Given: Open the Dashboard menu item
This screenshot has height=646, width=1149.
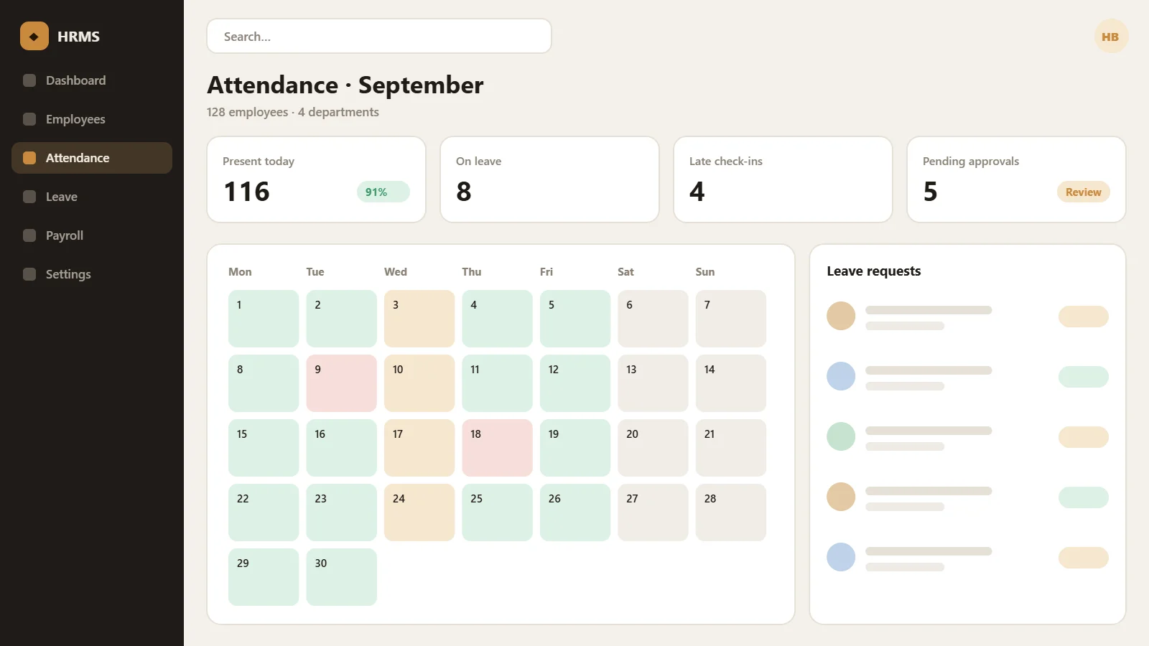Looking at the screenshot, I should 92,80.
